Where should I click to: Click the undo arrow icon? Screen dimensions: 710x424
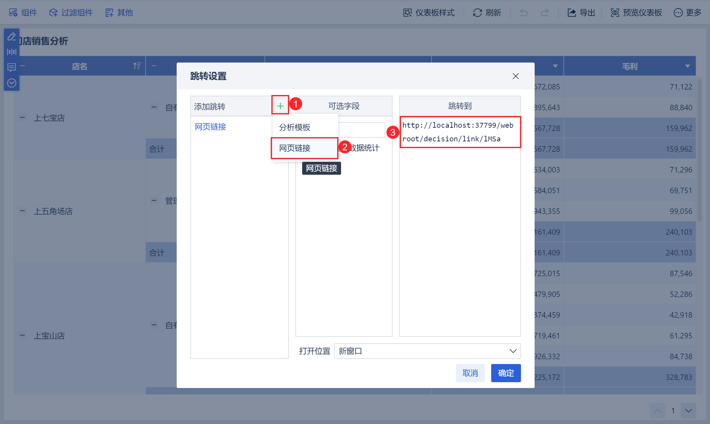coord(524,13)
